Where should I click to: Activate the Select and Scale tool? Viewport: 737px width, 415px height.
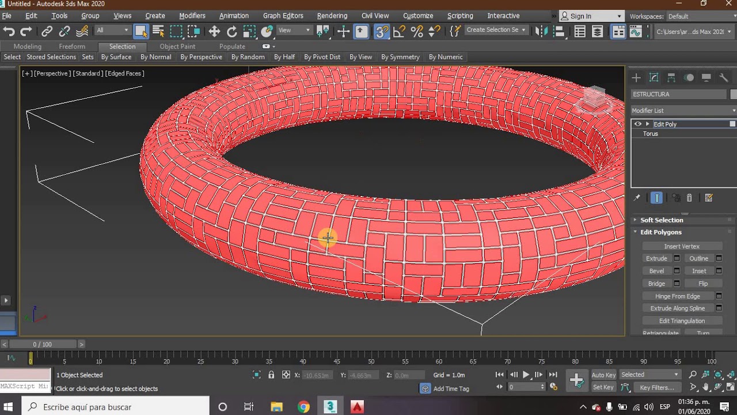pyautogui.click(x=249, y=32)
